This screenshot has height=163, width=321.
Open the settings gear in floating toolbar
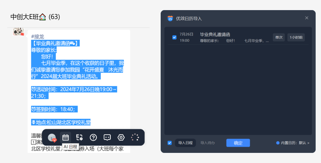[121, 137]
